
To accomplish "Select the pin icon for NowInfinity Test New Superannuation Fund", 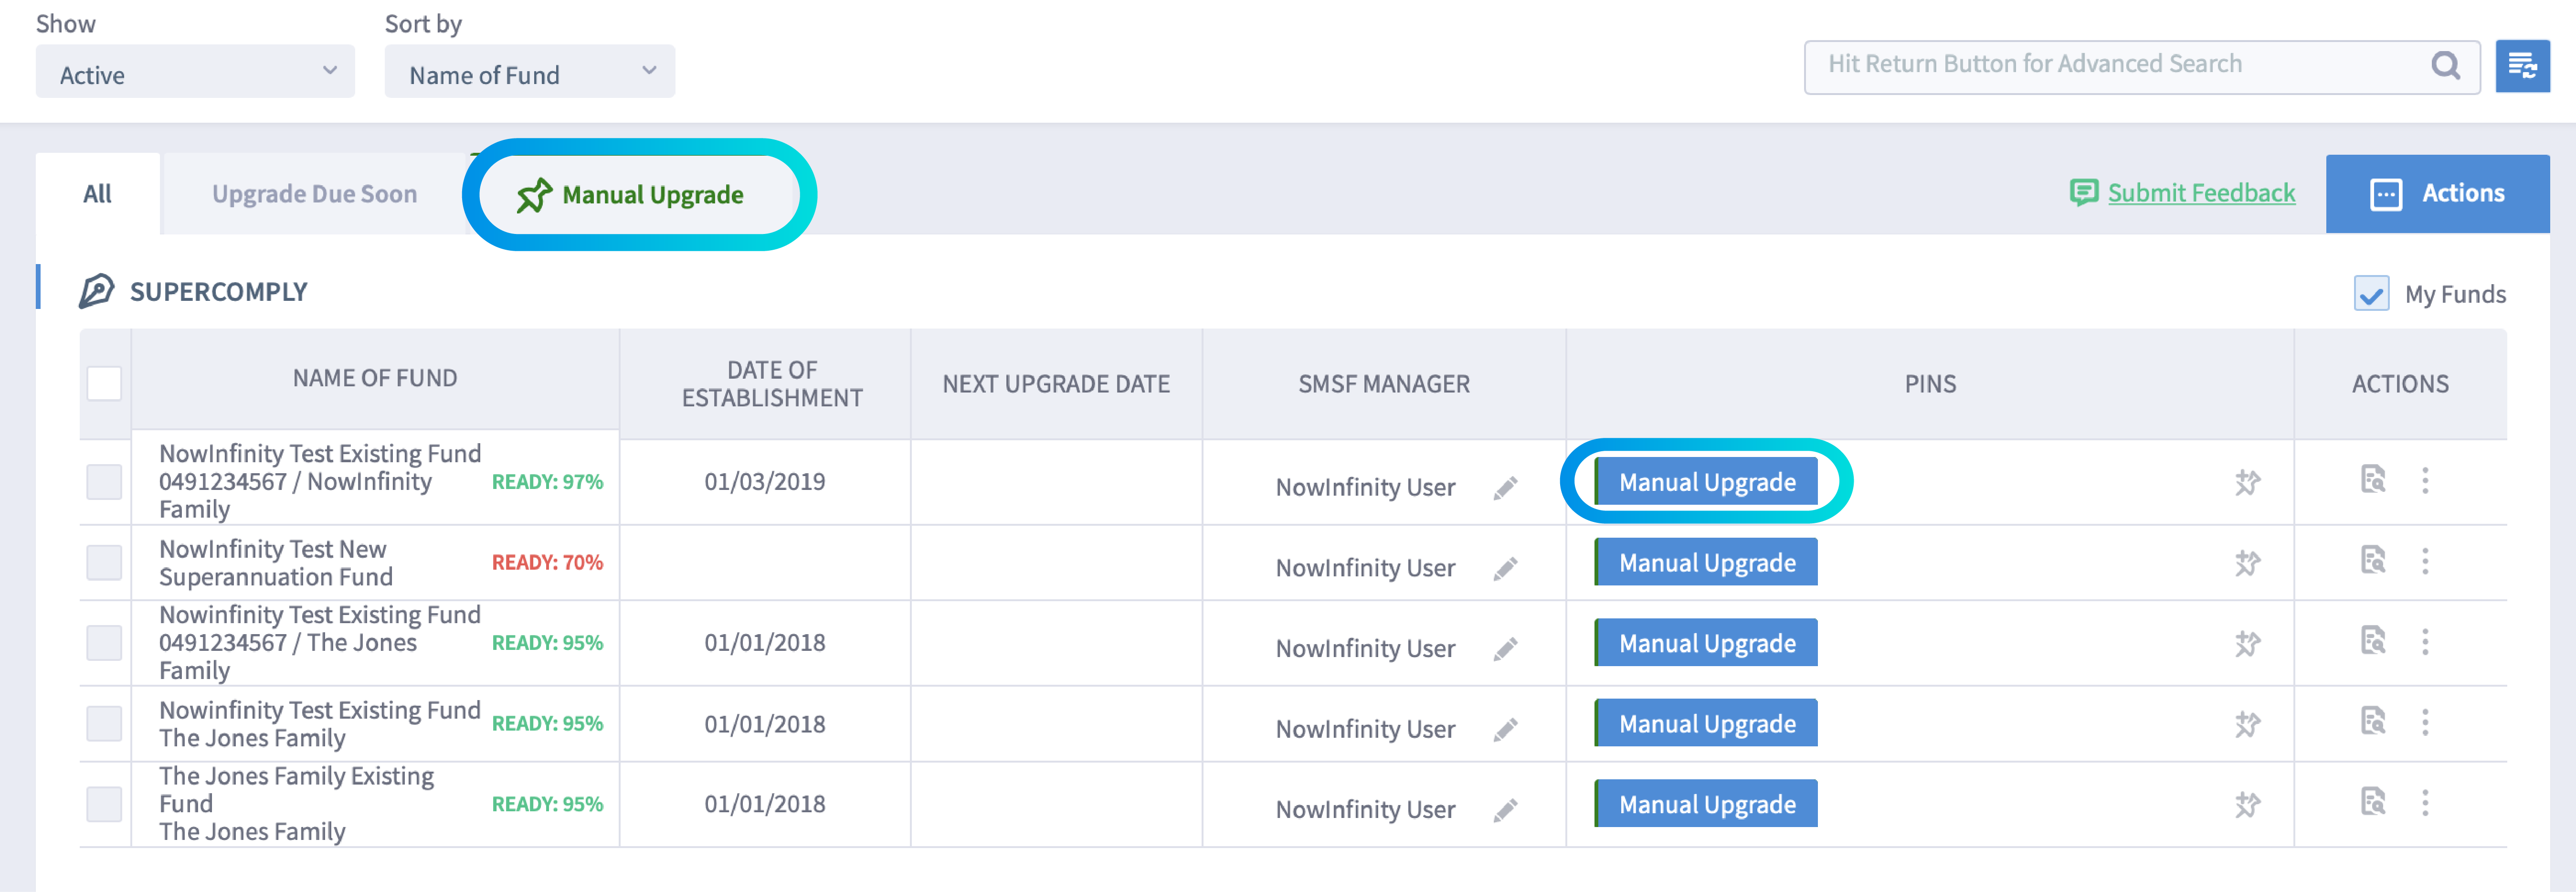I will [2247, 562].
